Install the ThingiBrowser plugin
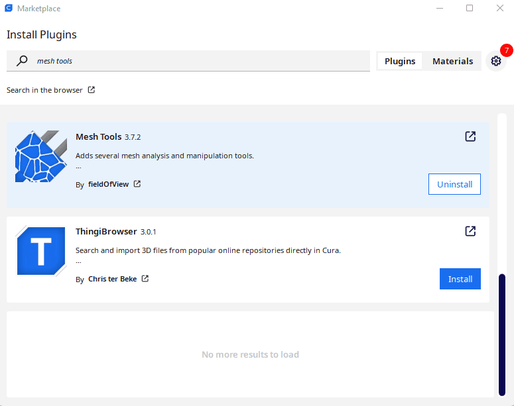Image resolution: width=514 pixels, height=406 pixels. pos(460,279)
